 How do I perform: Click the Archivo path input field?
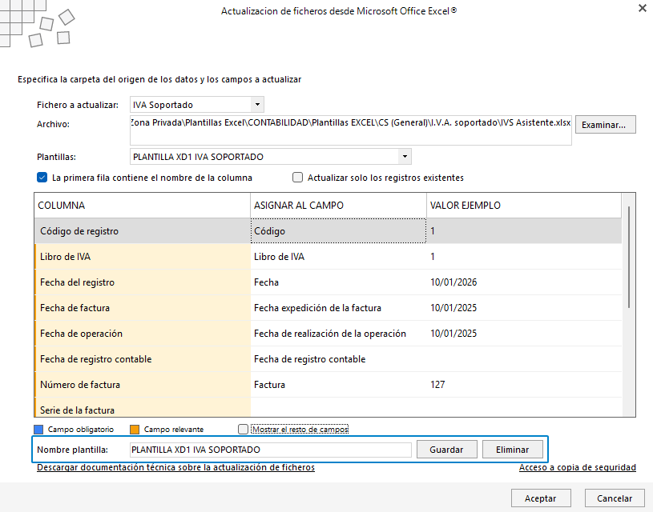pyautogui.click(x=351, y=130)
